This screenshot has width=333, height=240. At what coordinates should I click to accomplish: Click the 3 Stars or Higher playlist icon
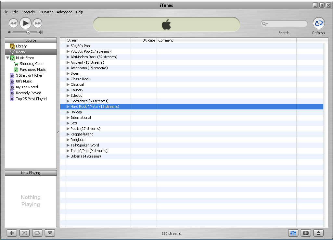point(12,75)
